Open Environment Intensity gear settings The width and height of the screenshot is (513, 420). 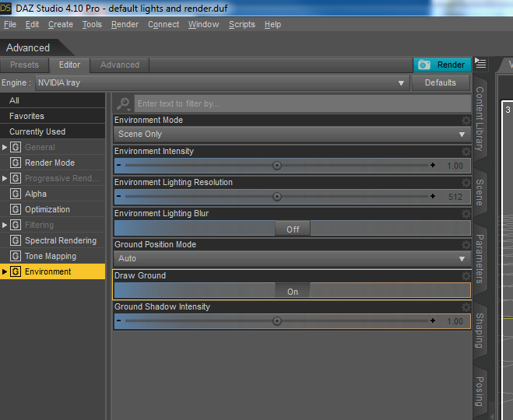(466, 152)
